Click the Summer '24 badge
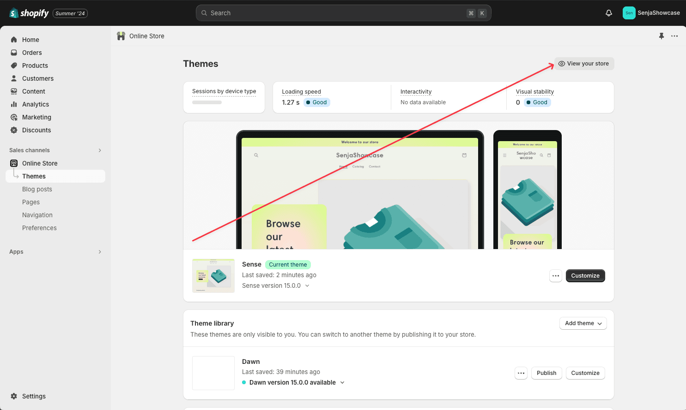Viewport: 686px width, 410px height. tap(70, 13)
